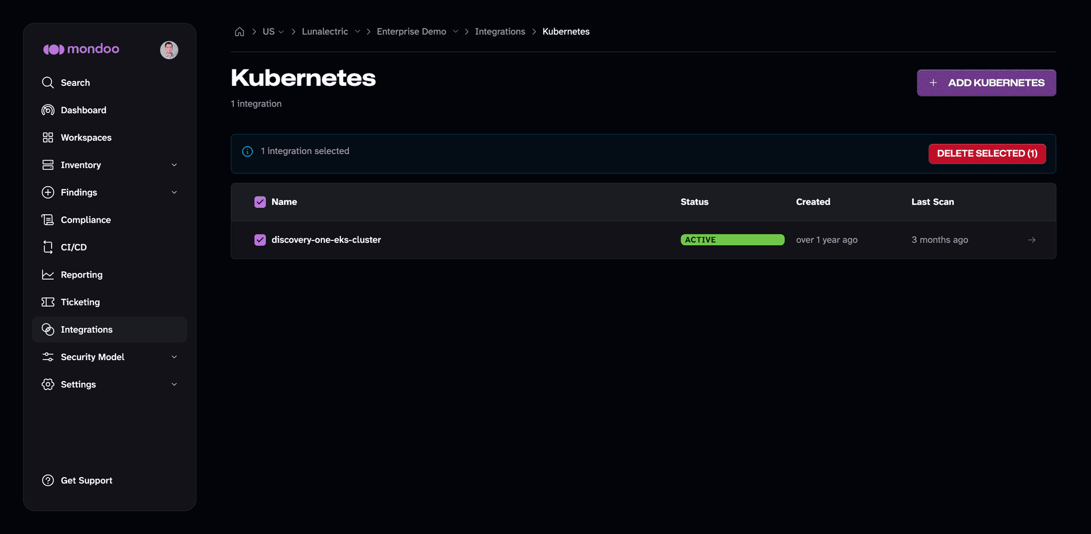Click plus icon on Add Kubernetes button

coord(933,83)
